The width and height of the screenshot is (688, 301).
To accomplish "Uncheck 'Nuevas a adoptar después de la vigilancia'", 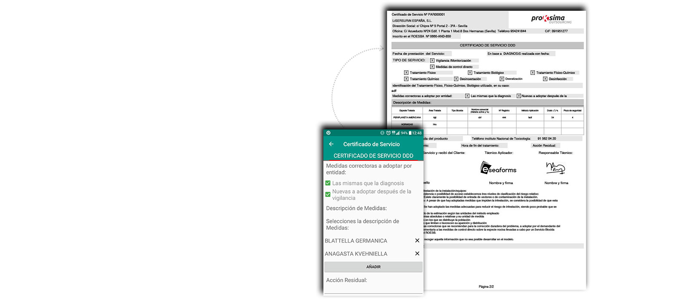I will click(328, 194).
